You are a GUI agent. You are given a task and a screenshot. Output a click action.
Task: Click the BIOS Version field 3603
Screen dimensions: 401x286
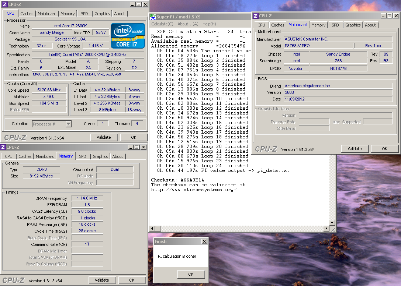click(338, 93)
